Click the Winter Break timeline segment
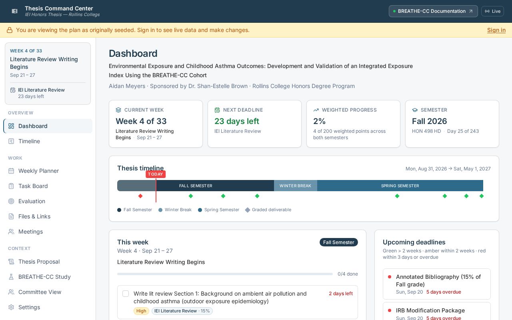The image size is (512, 320). [296, 186]
